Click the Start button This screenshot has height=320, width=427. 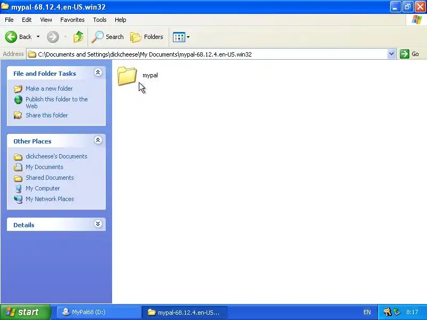click(26, 312)
